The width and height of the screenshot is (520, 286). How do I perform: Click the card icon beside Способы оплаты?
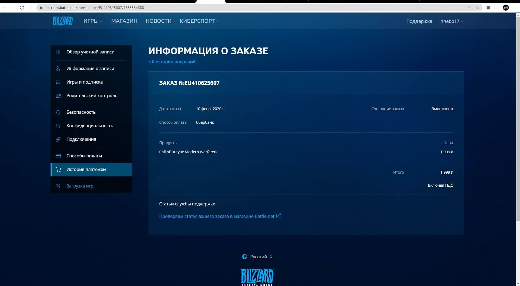(58, 156)
